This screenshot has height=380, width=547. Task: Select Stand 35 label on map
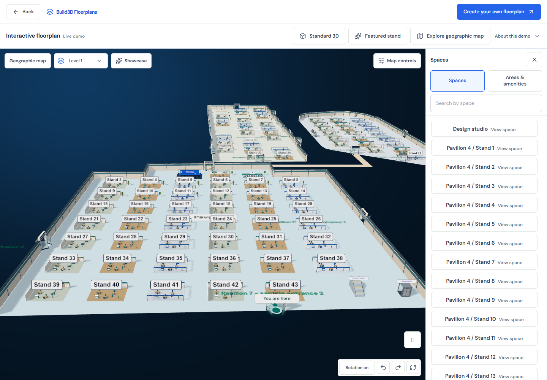tap(171, 258)
